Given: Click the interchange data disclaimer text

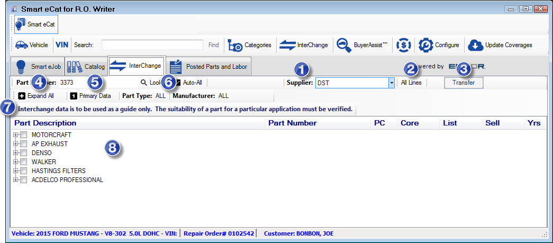Looking at the screenshot, I should [x=185, y=110].
